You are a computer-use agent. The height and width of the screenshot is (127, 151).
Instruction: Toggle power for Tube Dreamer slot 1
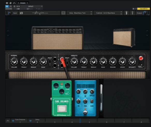pos(13,120)
